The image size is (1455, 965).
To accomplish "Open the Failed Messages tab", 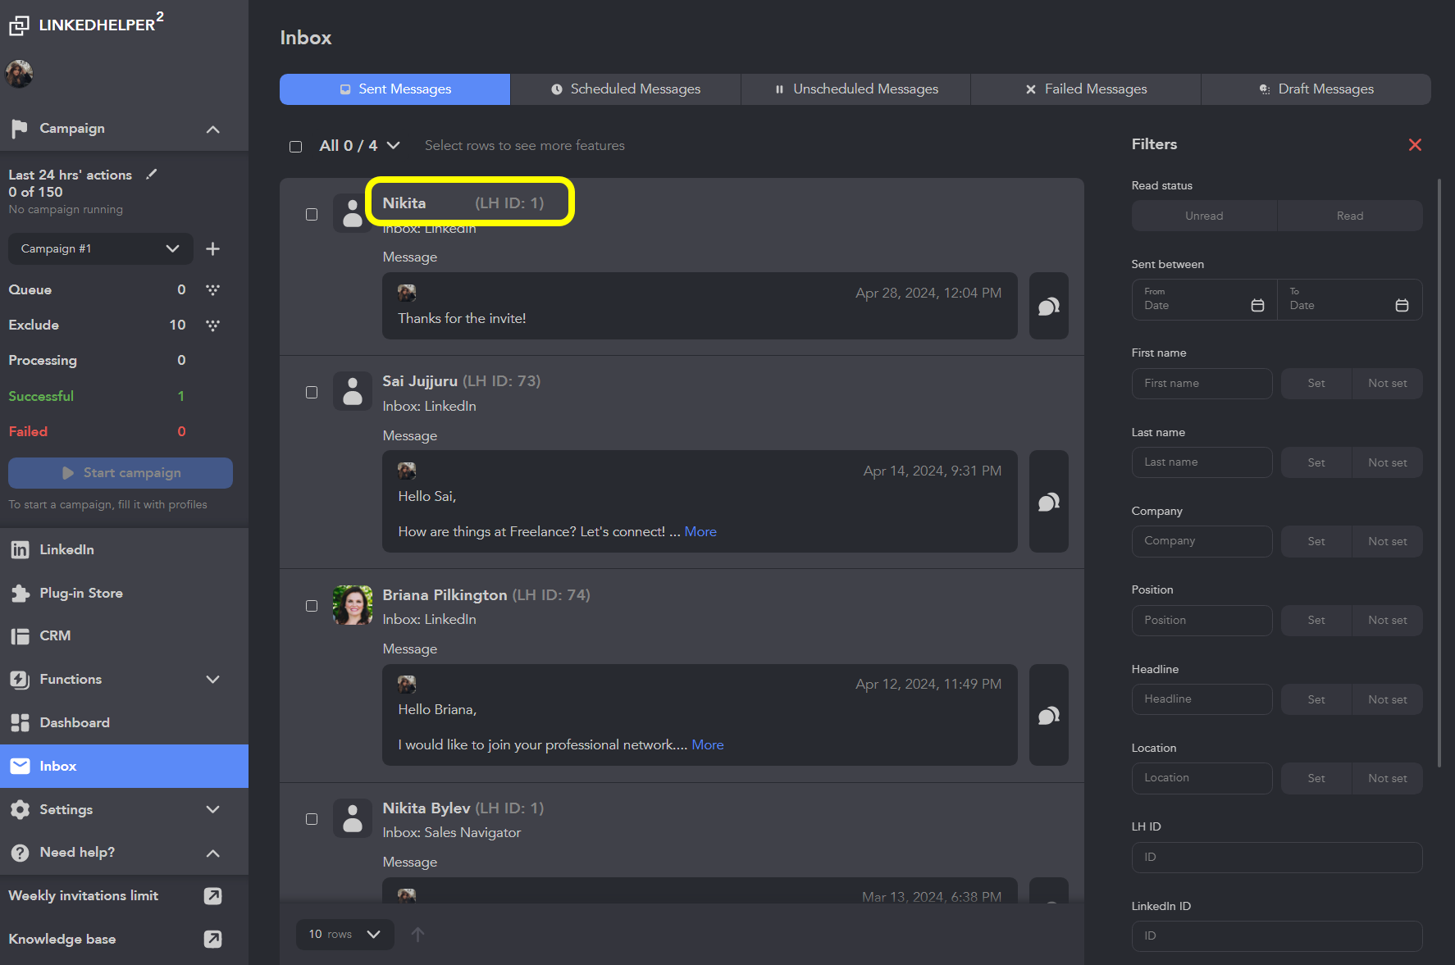I will click(1085, 89).
